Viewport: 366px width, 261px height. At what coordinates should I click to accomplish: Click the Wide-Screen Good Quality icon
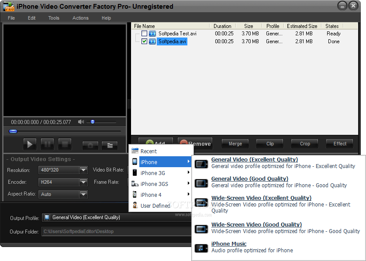click(x=201, y=229)
